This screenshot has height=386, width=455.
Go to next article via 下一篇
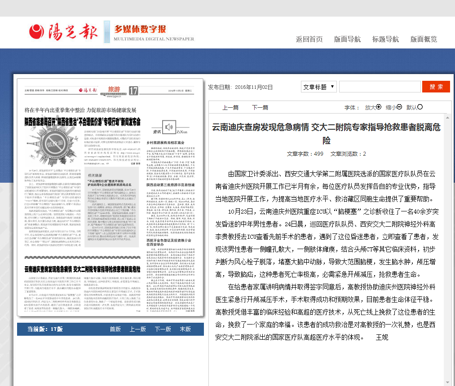(x=260, y=108)
